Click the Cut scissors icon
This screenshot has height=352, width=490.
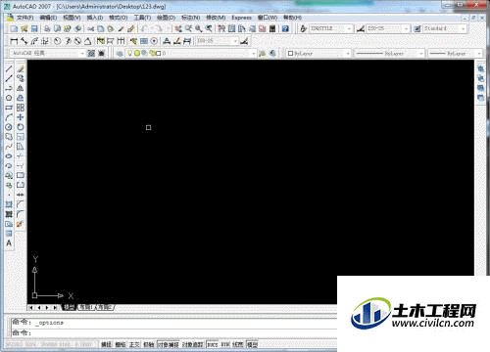(x=90, y=28)
